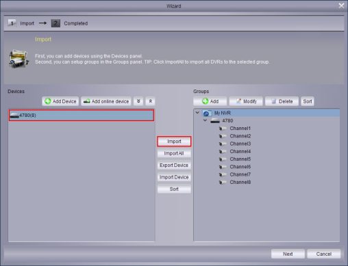Viewport: 348px width, 266px height.
Task: Click the step 1 number icon
Action: tap(12, 23)
